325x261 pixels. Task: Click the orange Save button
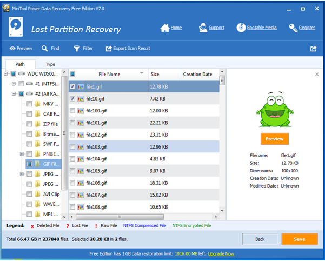[x=300, y=239]
